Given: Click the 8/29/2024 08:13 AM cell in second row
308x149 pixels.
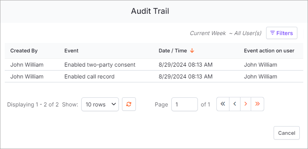Looking at the screenshot, I should (x=186, y=76).
